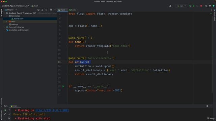Click the green run gutter arrow at line 19
The image size is (216, 121).
(63, 86)
